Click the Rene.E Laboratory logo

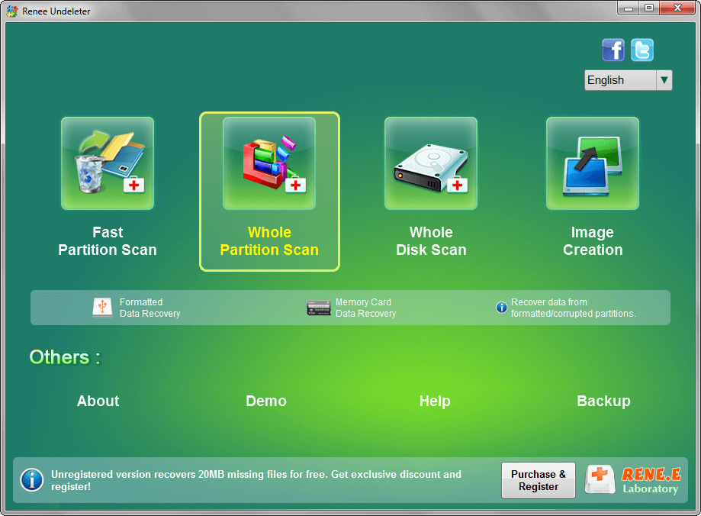(x=632, y=480)
